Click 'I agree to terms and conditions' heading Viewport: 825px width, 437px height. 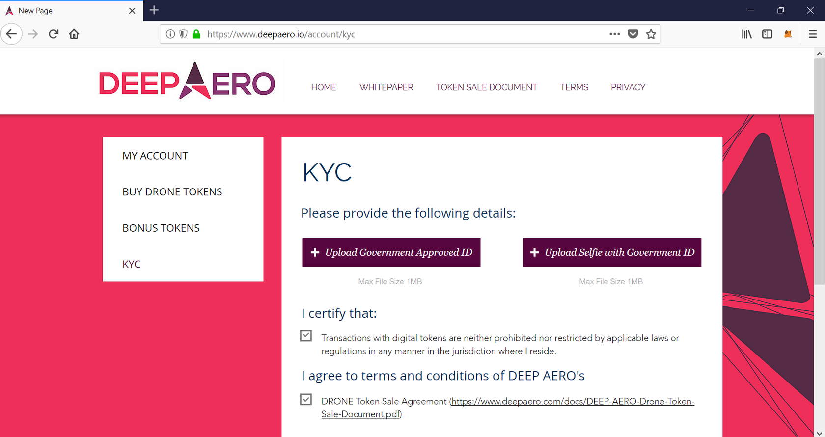click(443, 376)
